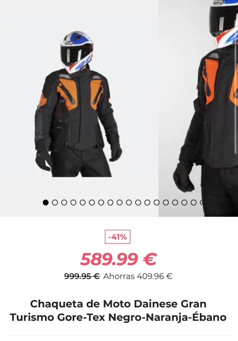Select the second carousel pagination dot
The width and height of the screenshot is (238, 341).
coord(55,202)
